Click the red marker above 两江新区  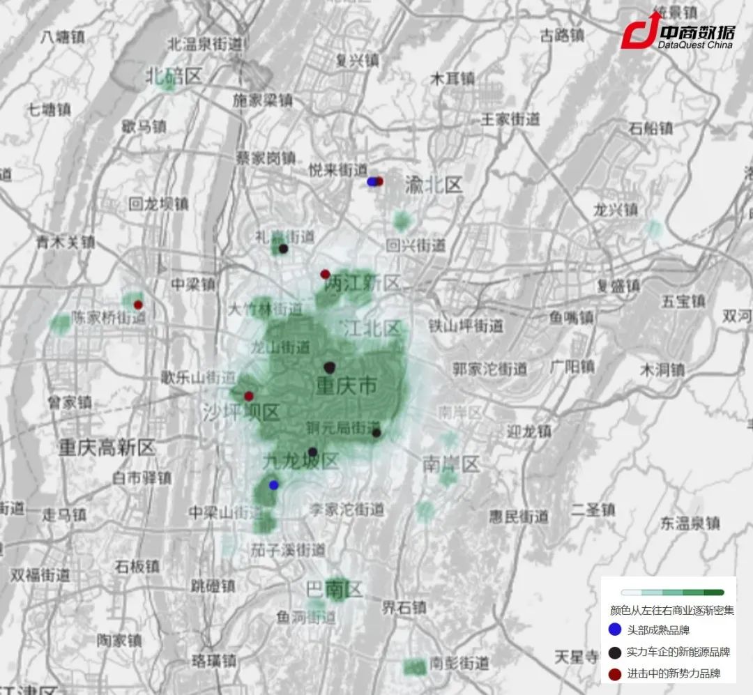tap(325, 274)
